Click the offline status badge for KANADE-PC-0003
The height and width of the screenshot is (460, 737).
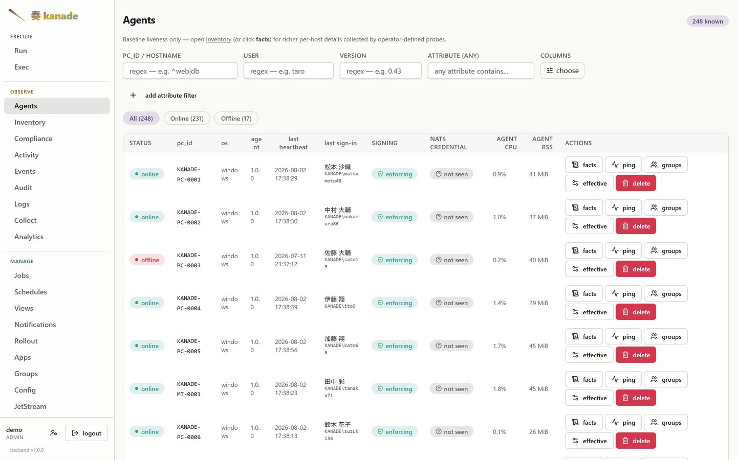[147, 260]
